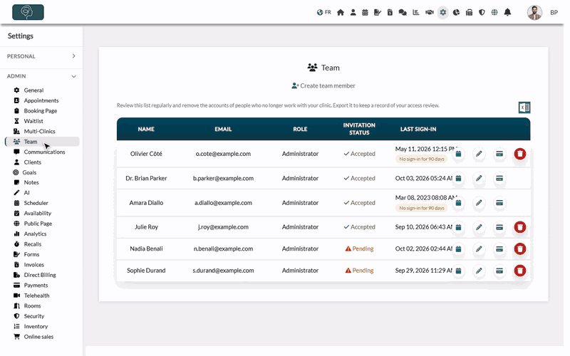Click the home icon in top navigation
The image size is (570, 356).
pyautogui.click(x=341, y=12)
